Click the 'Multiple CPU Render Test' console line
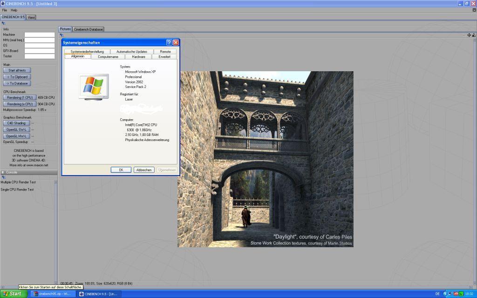 click(x=18, y=182)
